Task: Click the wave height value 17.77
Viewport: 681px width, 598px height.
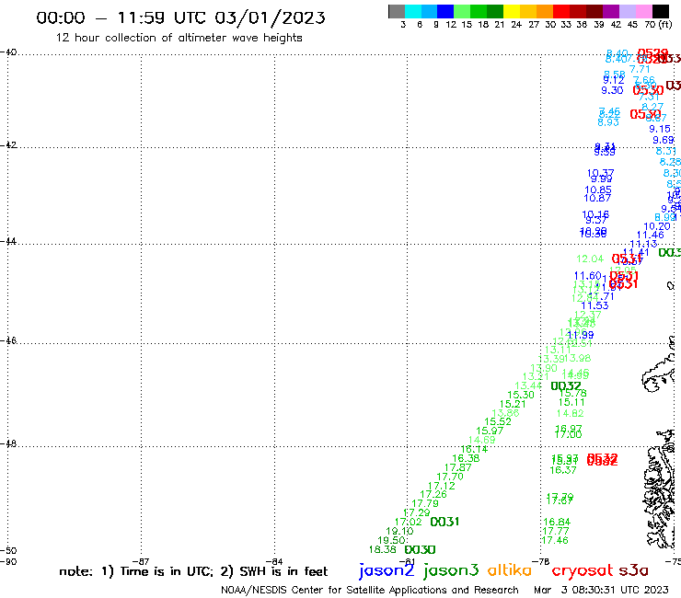Action: pyautogui.click(x=555, y=531)
